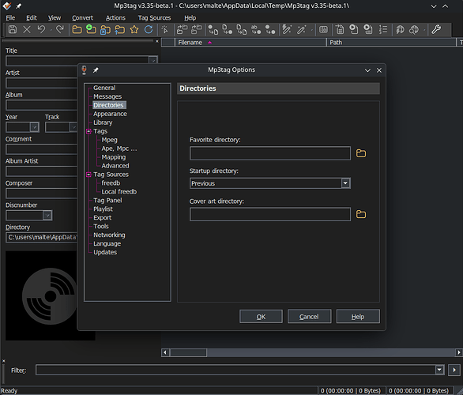
Task: Browse for the Favorite directory folder
Action: (x=361, y=153)
